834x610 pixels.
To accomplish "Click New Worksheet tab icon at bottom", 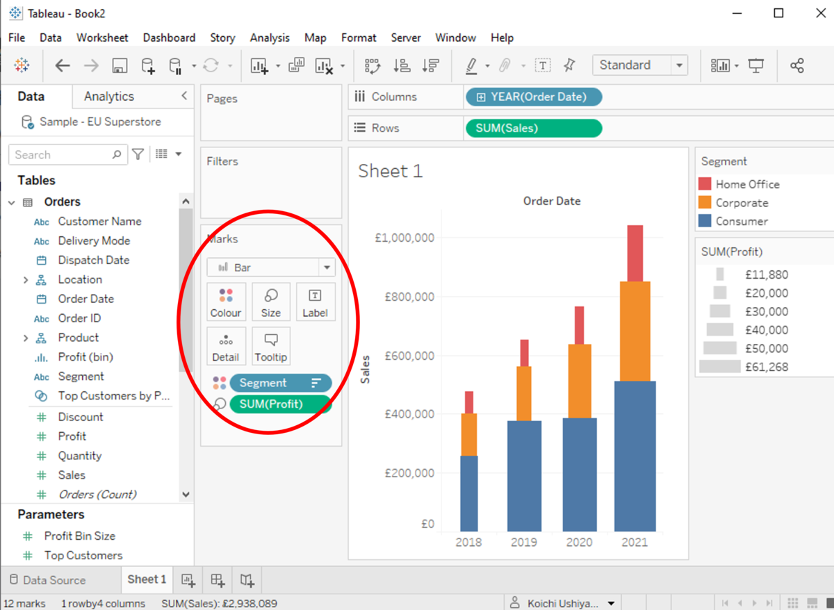I will (x=188, y=579).
